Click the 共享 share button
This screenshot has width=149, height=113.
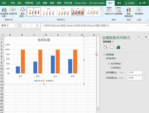click(x=142, y=3)
